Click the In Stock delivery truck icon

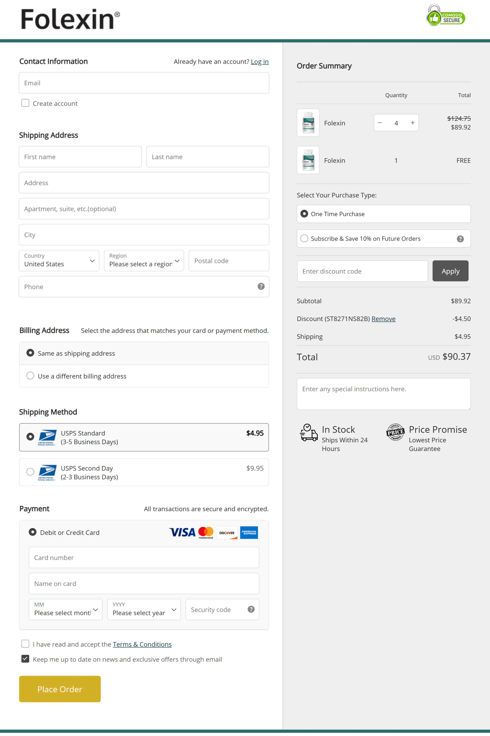pos(308,433)
